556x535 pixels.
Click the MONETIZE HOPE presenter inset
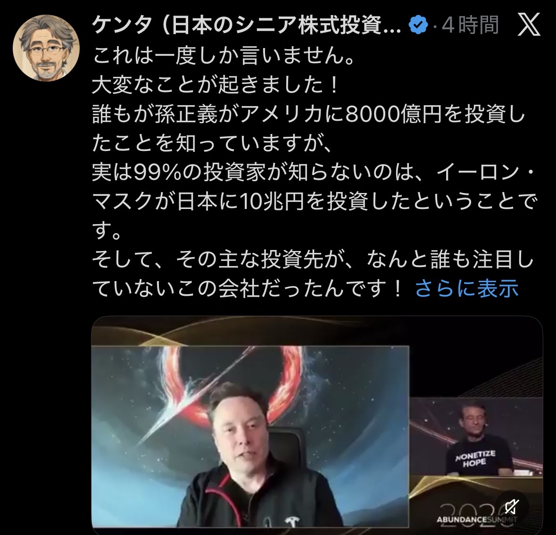pos(476,436)
